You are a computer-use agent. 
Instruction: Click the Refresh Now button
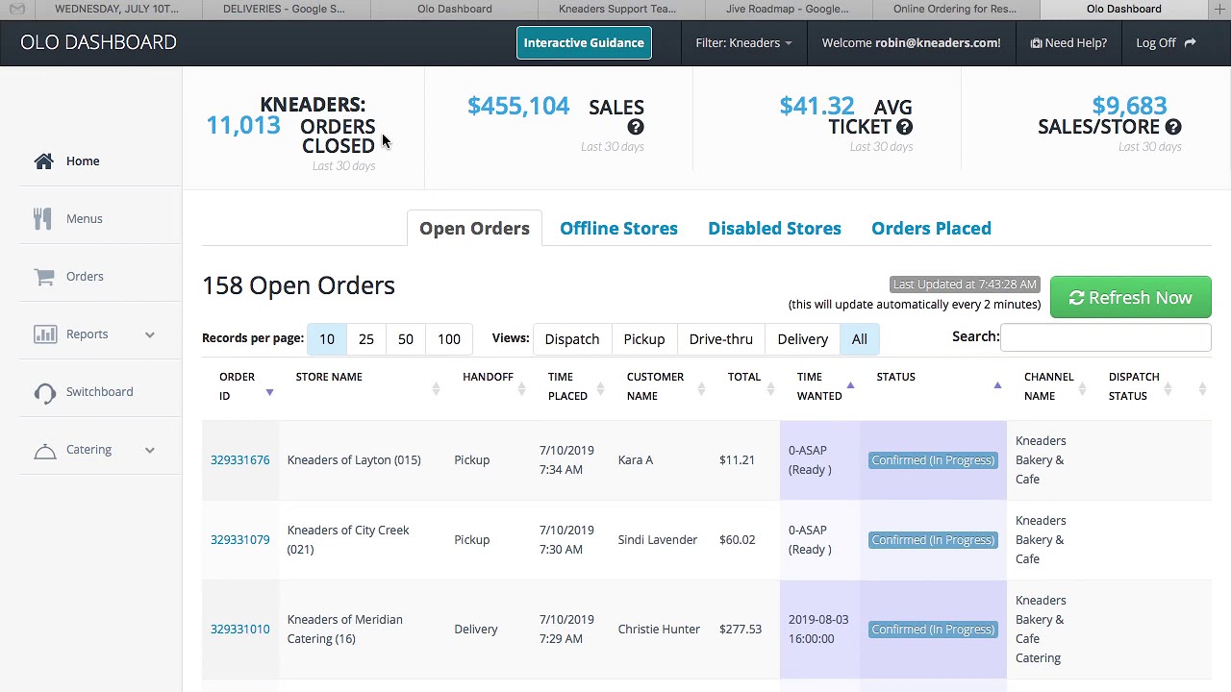click(x=1131, y=298)
